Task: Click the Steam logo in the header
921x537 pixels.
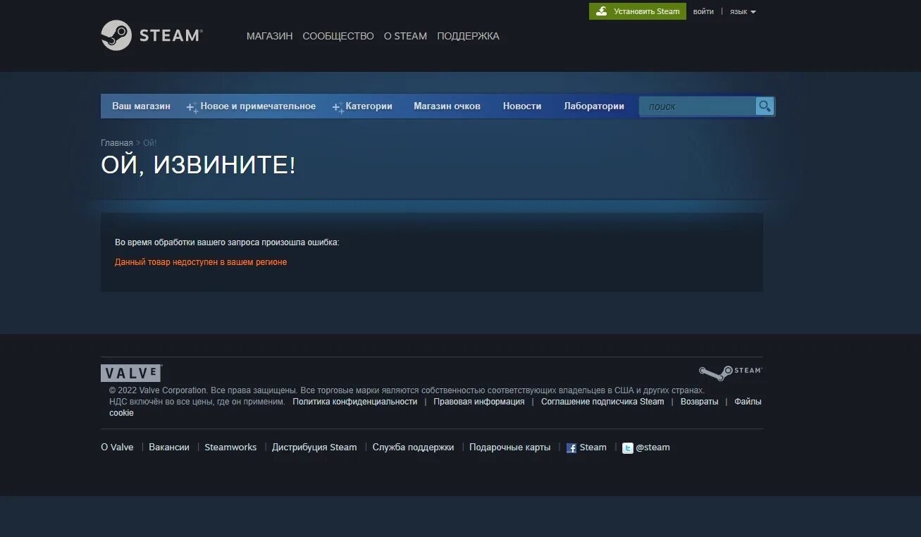Action: [152, 35]
